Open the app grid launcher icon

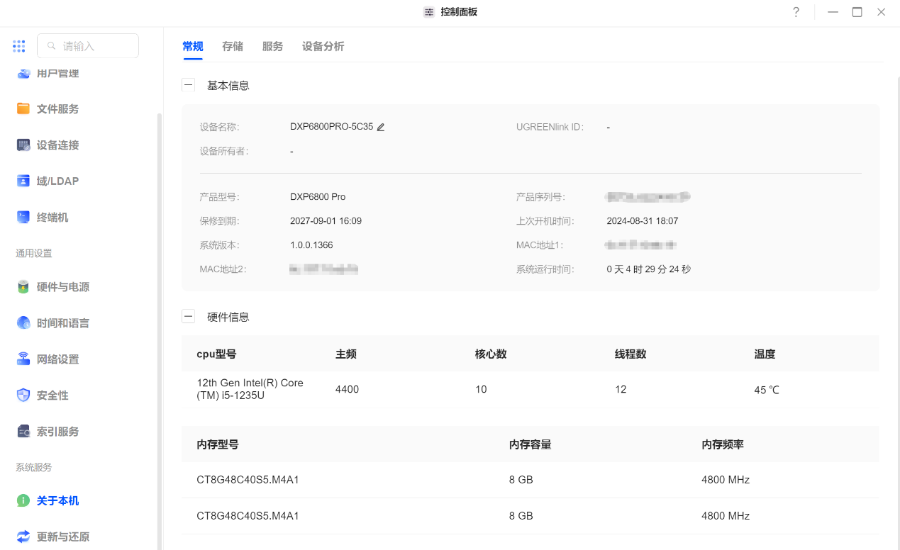click(18, 46)
